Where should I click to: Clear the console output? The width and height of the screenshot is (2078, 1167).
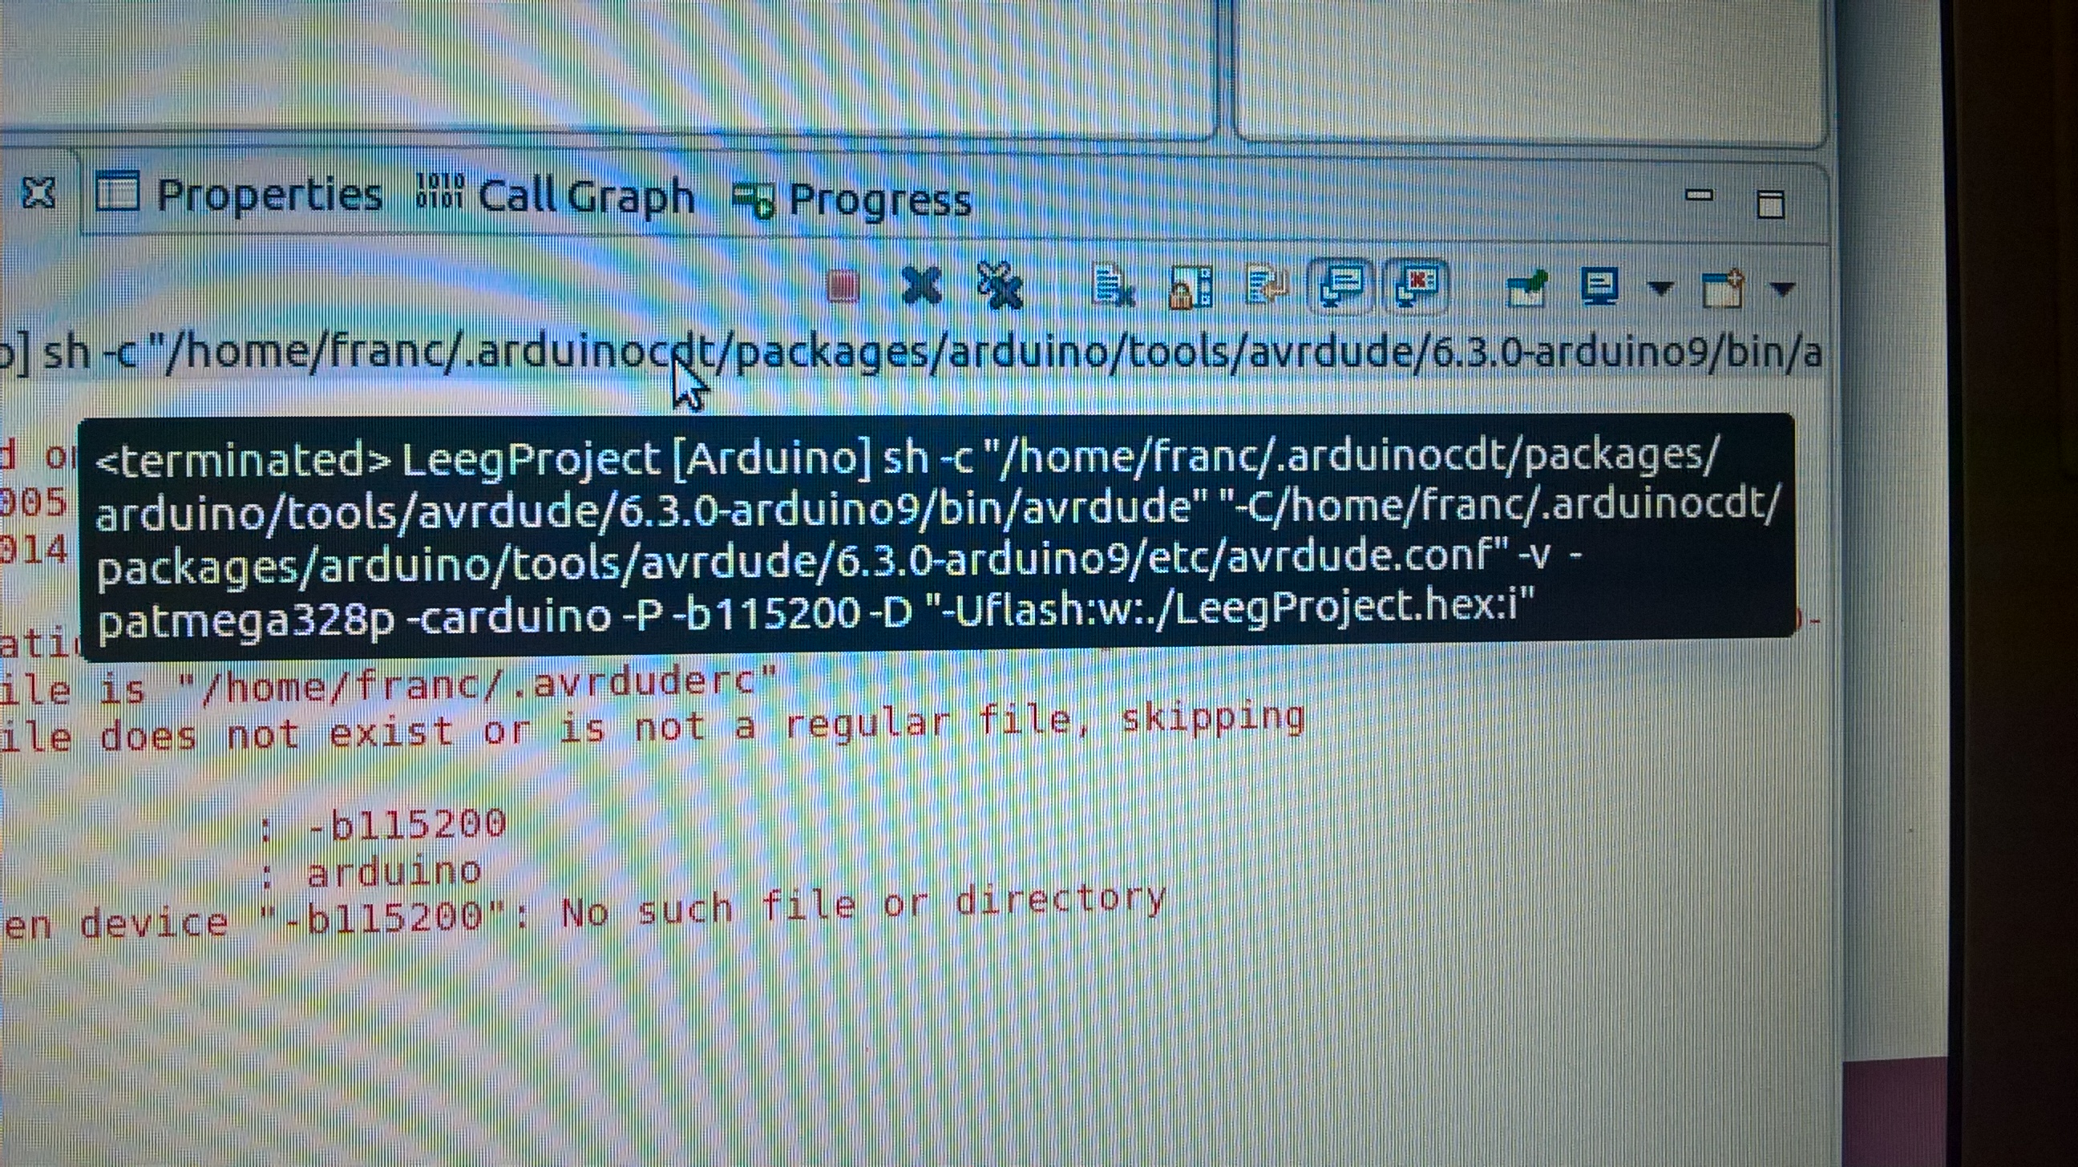click(x=1113, y=286)
